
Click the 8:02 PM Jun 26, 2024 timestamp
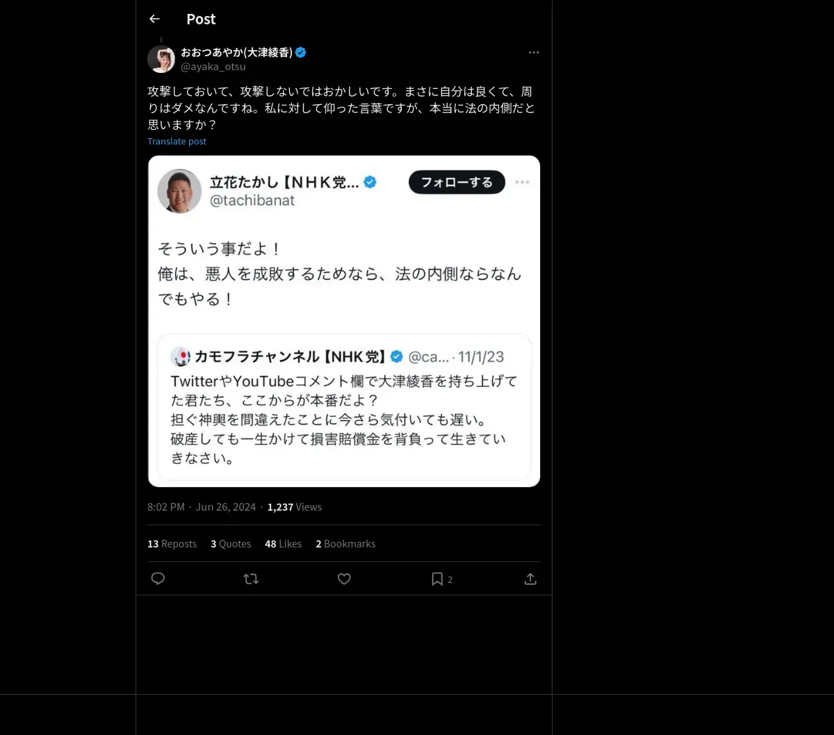coord(202,507)
